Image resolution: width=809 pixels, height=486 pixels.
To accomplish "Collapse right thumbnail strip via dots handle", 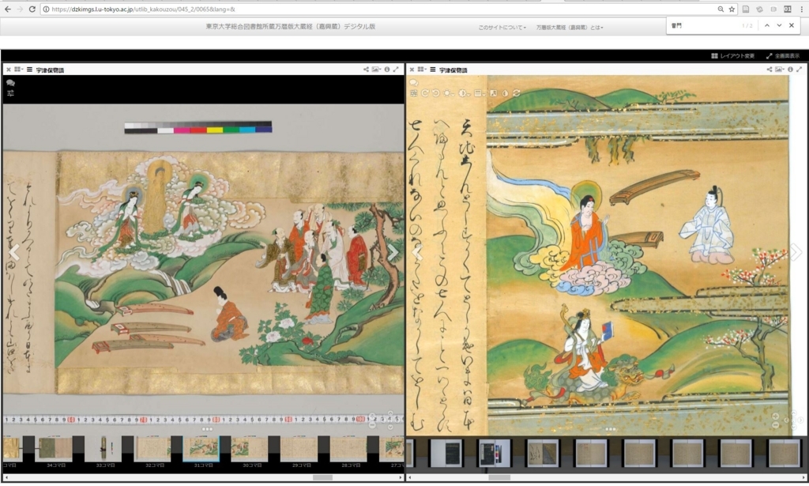I will [611, 429].
